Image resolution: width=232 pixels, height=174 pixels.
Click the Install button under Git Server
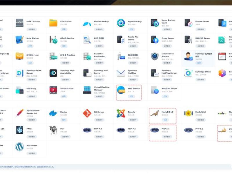tap(99, 120)
